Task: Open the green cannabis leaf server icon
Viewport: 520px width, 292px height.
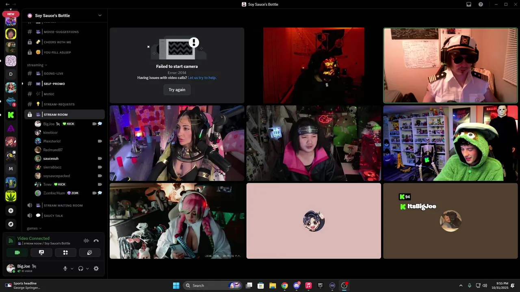Action: tap(11, 196)
